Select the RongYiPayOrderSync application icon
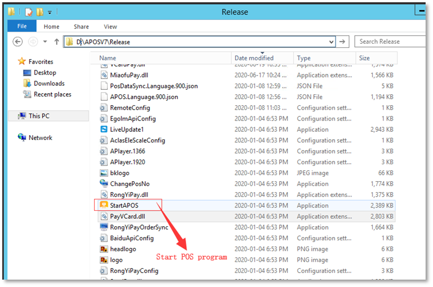The width and height of the screenshot is (433, 287). point(104,227)
